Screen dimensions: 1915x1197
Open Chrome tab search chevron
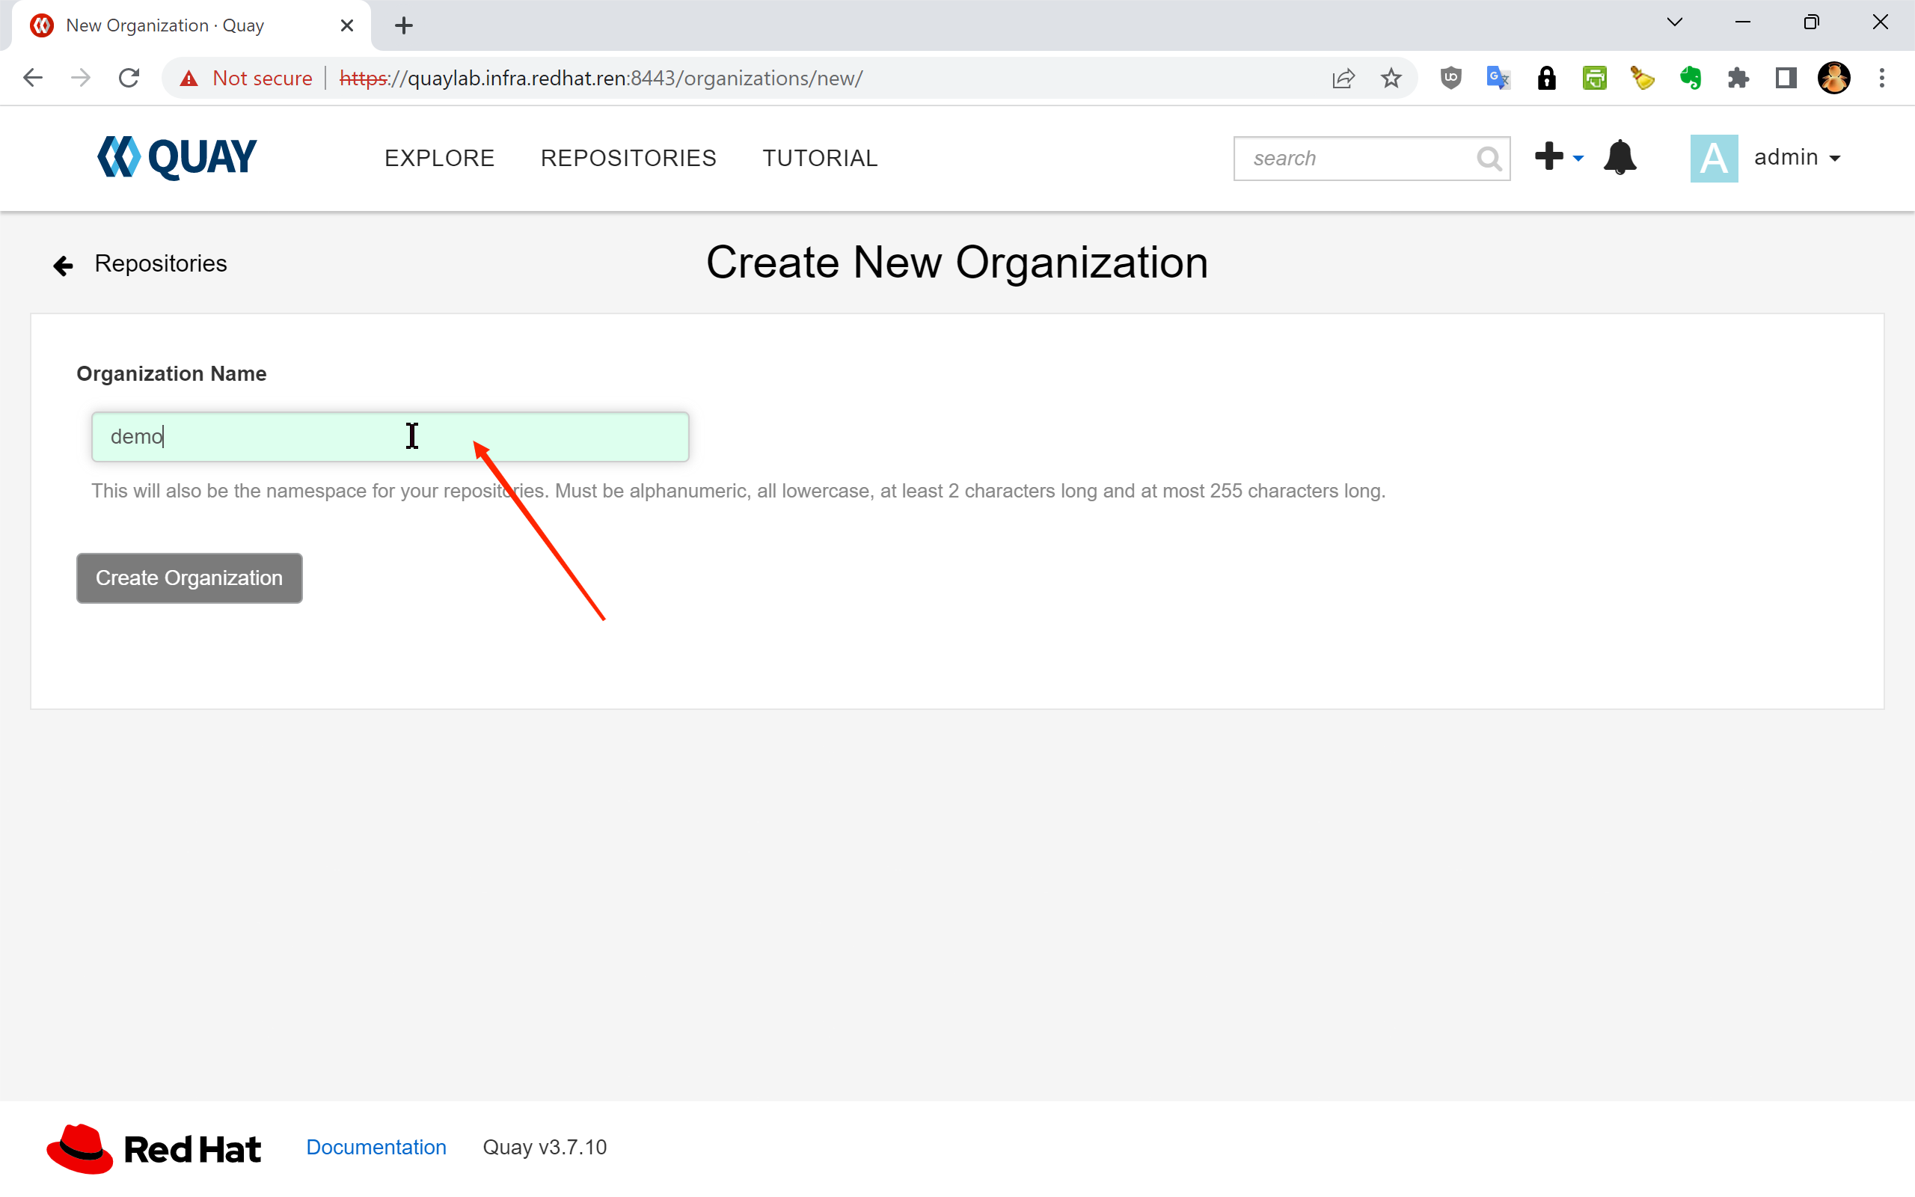(1674, 23)
